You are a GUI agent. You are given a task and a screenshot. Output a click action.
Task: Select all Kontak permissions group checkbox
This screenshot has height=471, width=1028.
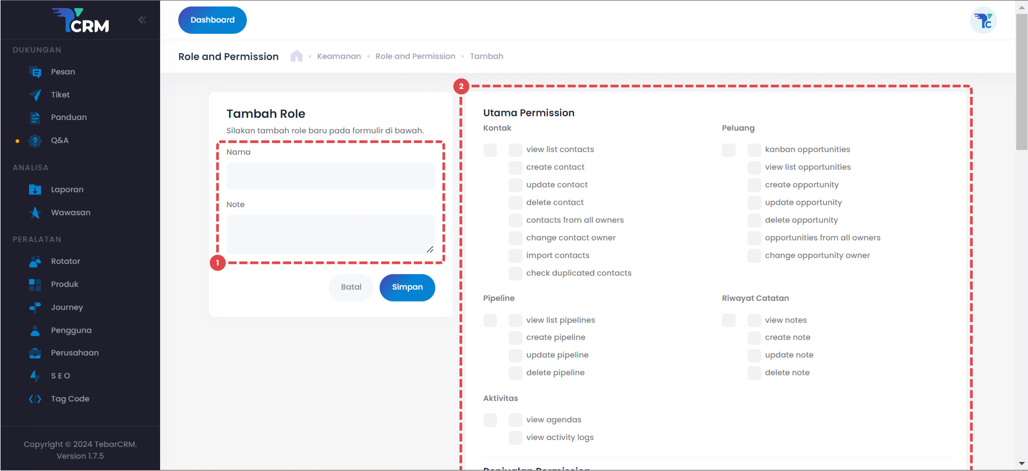[490, 150]
